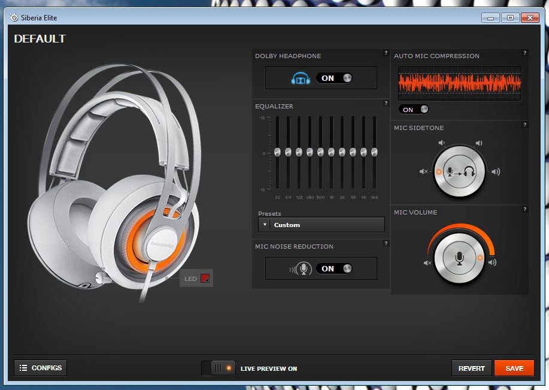Click the 32 Hz equalizer slider knob
This screenshot has width=549, height=390.
(x=277, y=152)
